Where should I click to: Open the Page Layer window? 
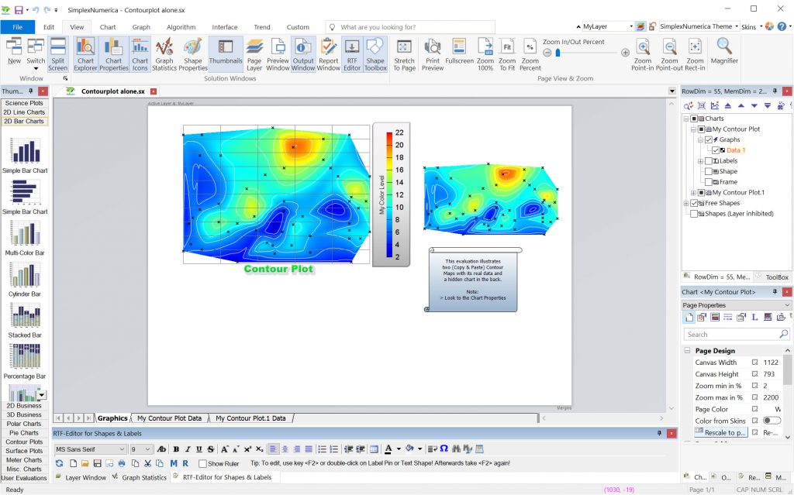coord(254,54)
